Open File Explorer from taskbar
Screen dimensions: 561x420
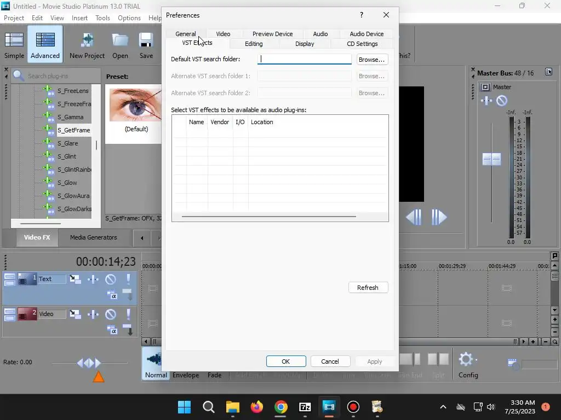pos(232,407)
